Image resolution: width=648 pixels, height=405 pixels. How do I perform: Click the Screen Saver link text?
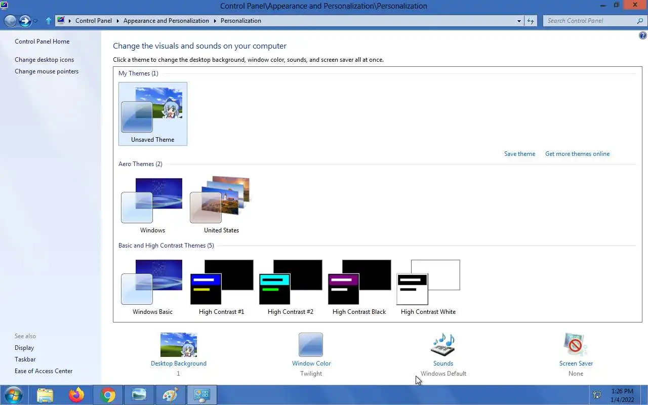coord(576,363)
